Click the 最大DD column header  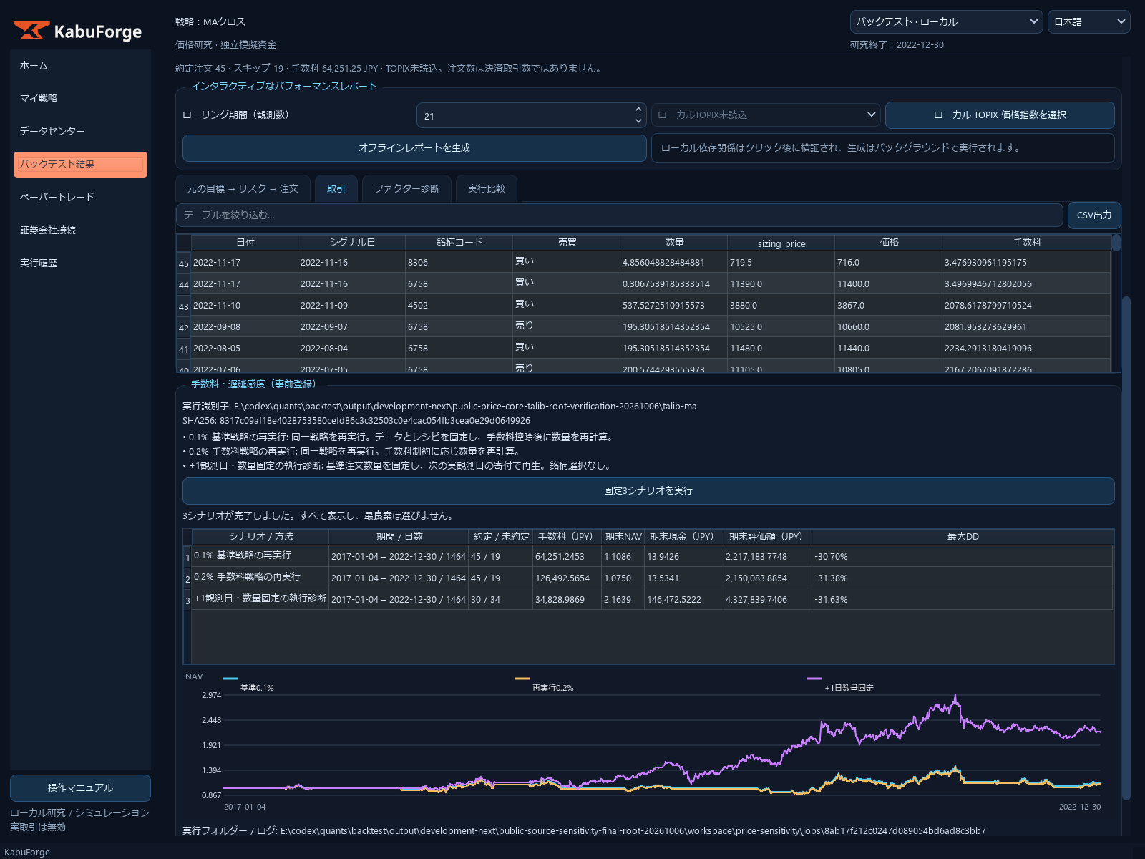[x=963, y=537]
